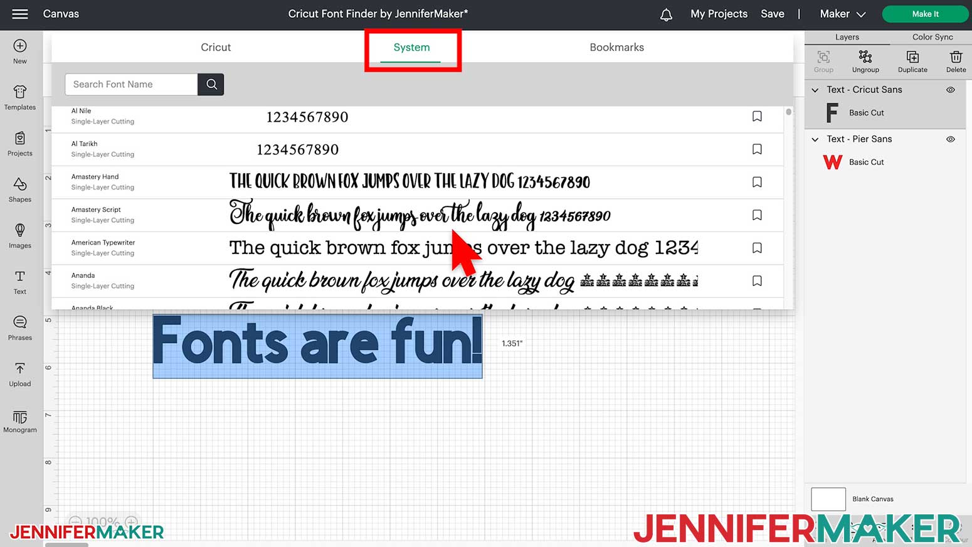Open the Phrases panel
Image resolution: width=972 pixels, height=547 pixels.
[20, 328]
